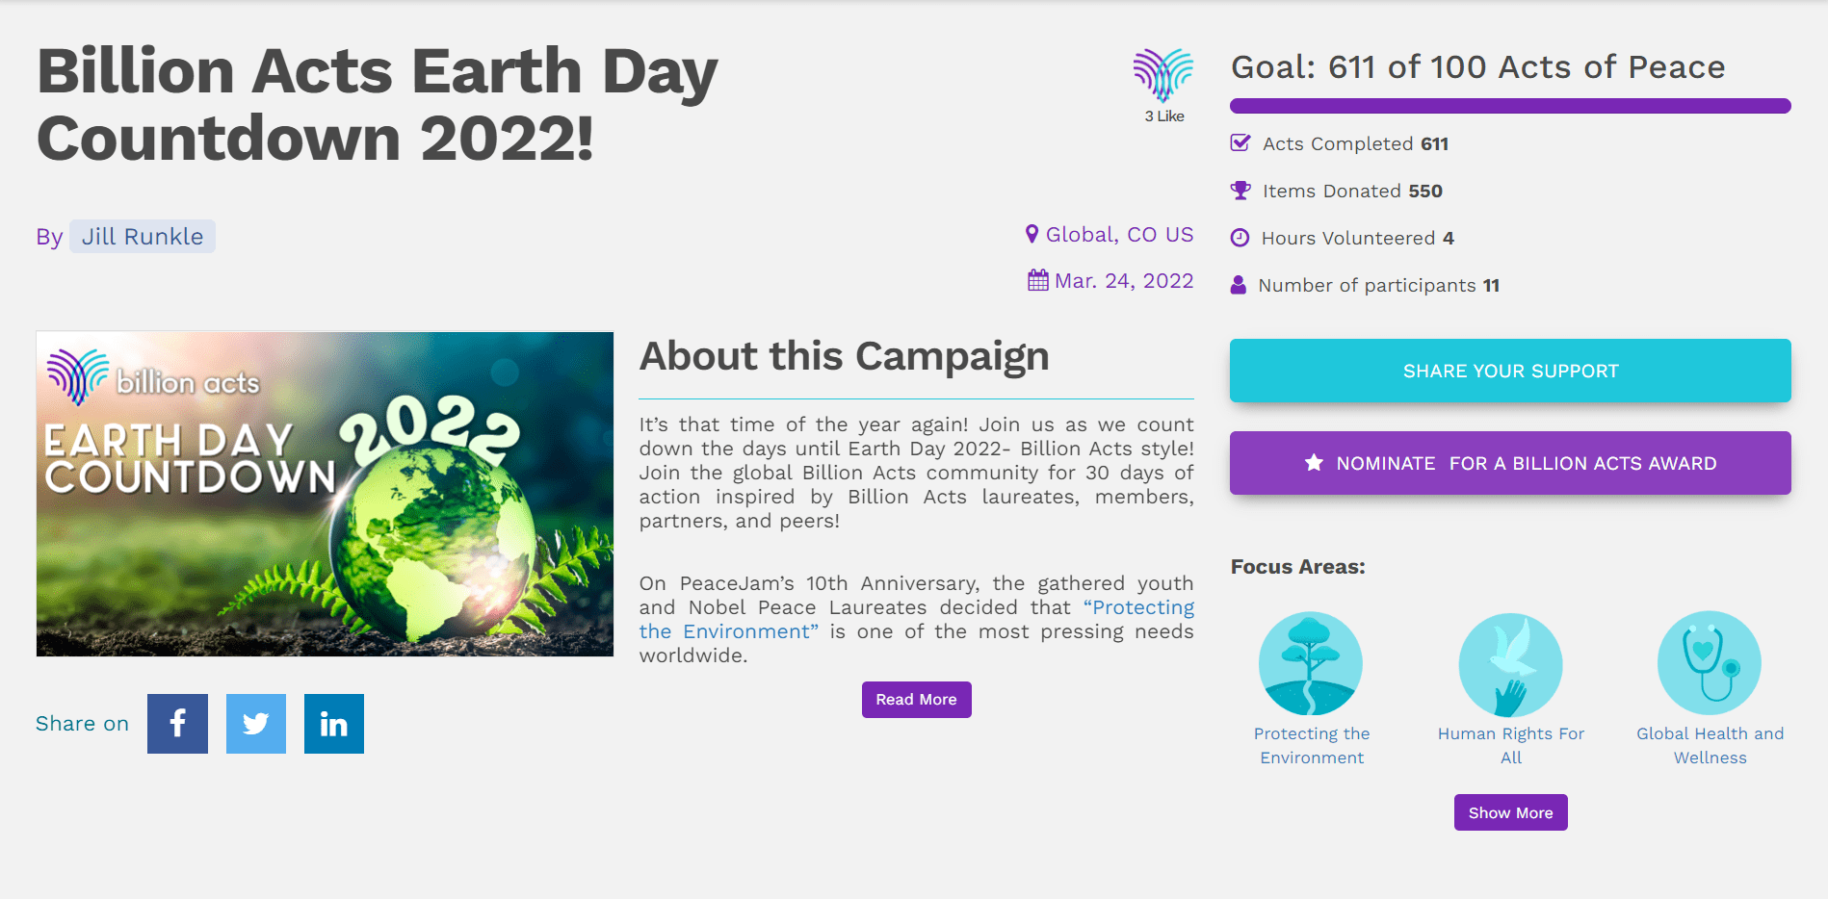Expand focus areas with Show More
The width and height of the screenshot is (1828, 899).
click(x=1510, y=812)
